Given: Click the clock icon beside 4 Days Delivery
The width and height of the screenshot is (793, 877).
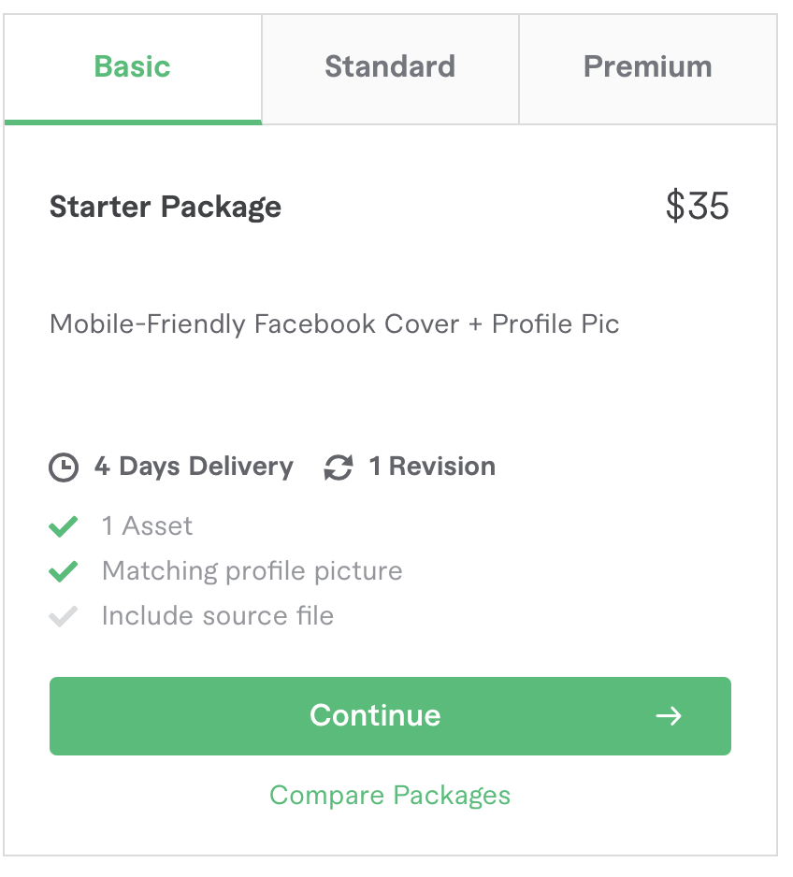Looking at the screenshot, I should 64,467.
